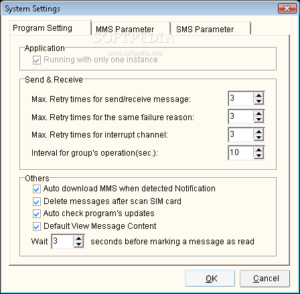300x294 pixels.
Task: Click the Cancel button
Action: tap(265, 279)
